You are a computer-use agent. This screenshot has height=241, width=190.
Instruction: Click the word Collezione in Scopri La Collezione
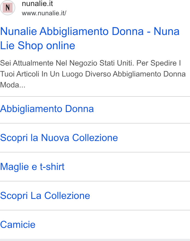(67, 196)
